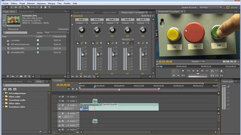
Task: Toggle Vidéo 3 track output eye
Action: (59, 97)
